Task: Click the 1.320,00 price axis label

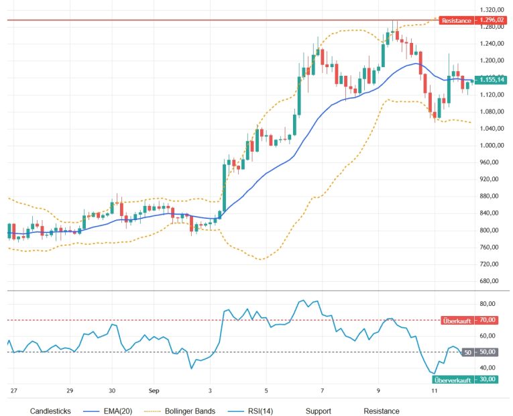Action: point(491,9)
